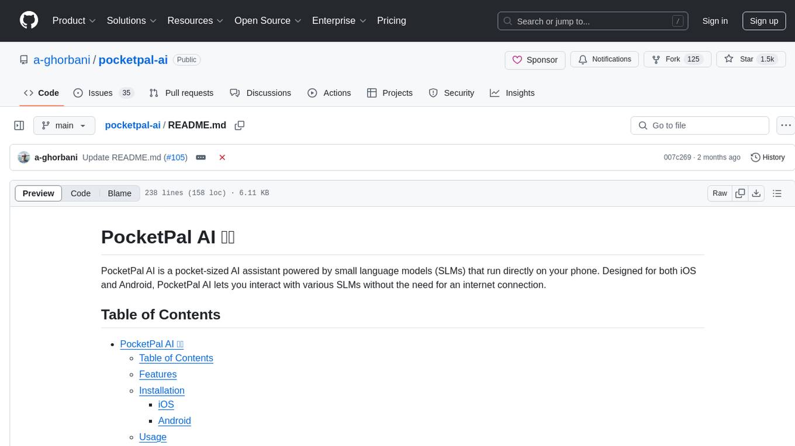Viewport: 795px width, 446px height.
Task: Open commit 007c269
Action: (678, 158)
